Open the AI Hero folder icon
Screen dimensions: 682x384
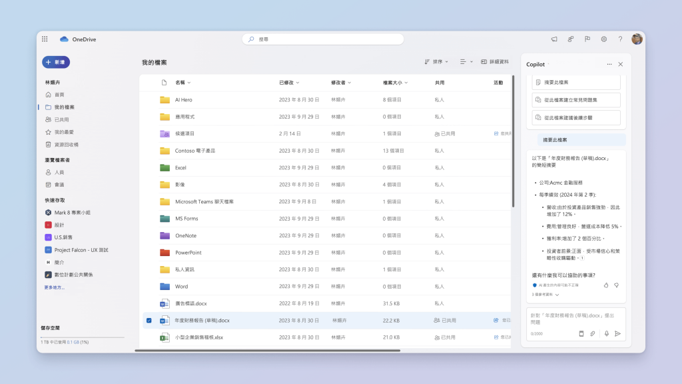tap(165, 100)
